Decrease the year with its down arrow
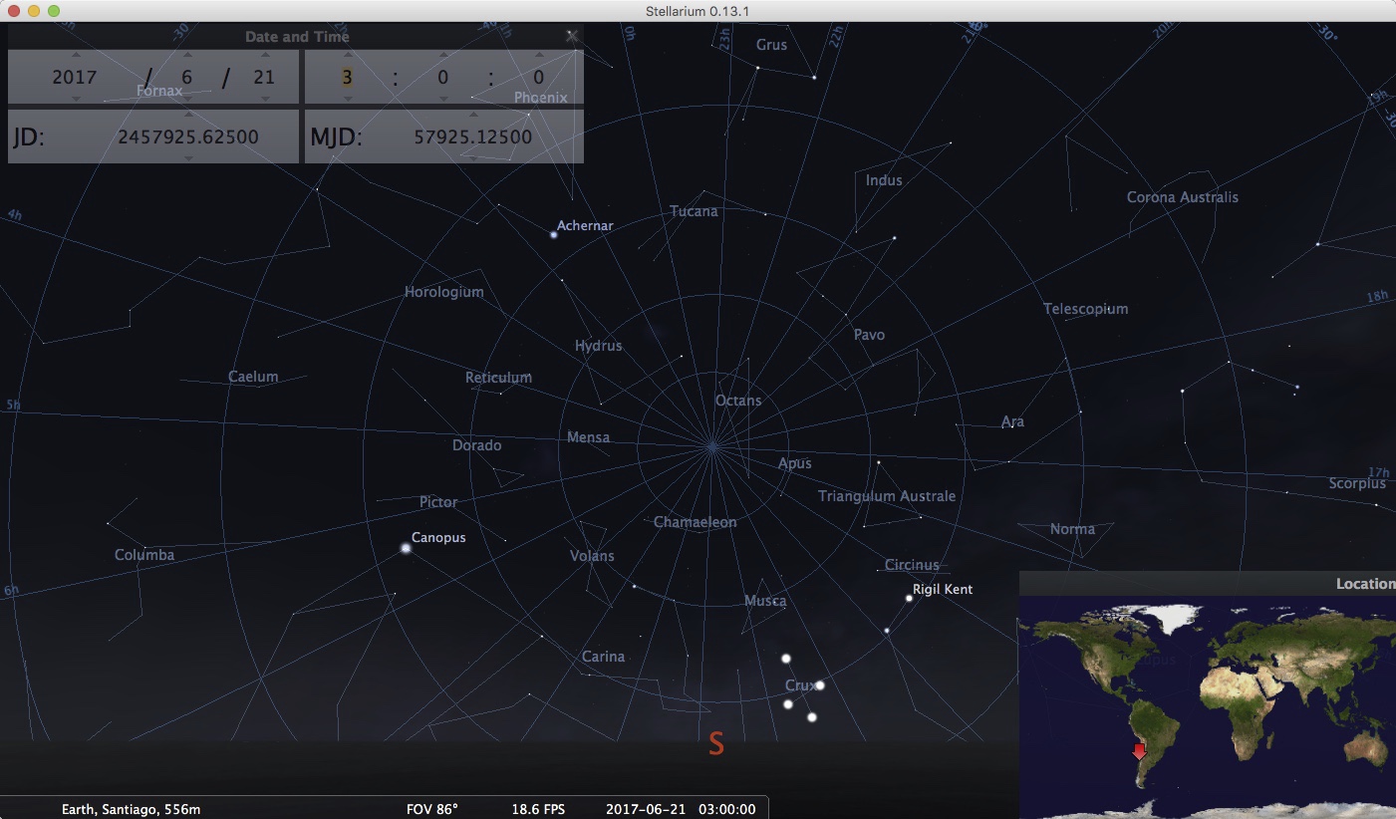Viewport: 1396px width, 819px height. click(x=75, y=98)
